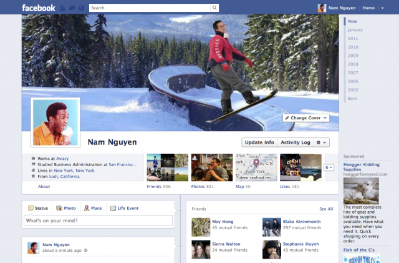Click the What's on your mind box
399x263 pixels.
(x=98, y=221)
